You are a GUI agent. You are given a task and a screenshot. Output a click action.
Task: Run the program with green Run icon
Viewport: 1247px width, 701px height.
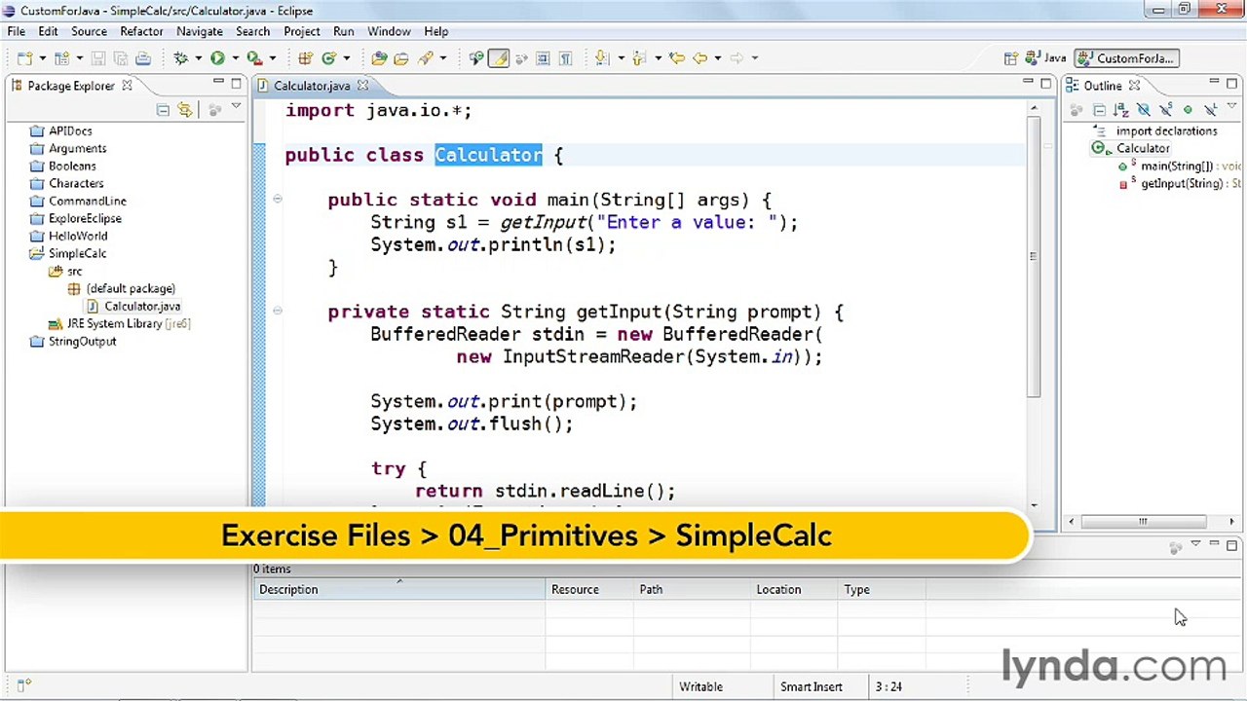[217, 58]
